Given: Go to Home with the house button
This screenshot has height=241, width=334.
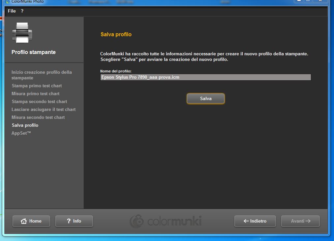Looking at the screenshot, I should (31, 221).
